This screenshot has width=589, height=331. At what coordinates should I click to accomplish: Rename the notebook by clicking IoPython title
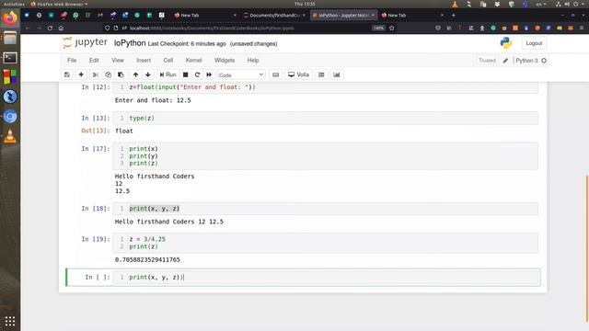pyautogui.click(x=130, y=43)
